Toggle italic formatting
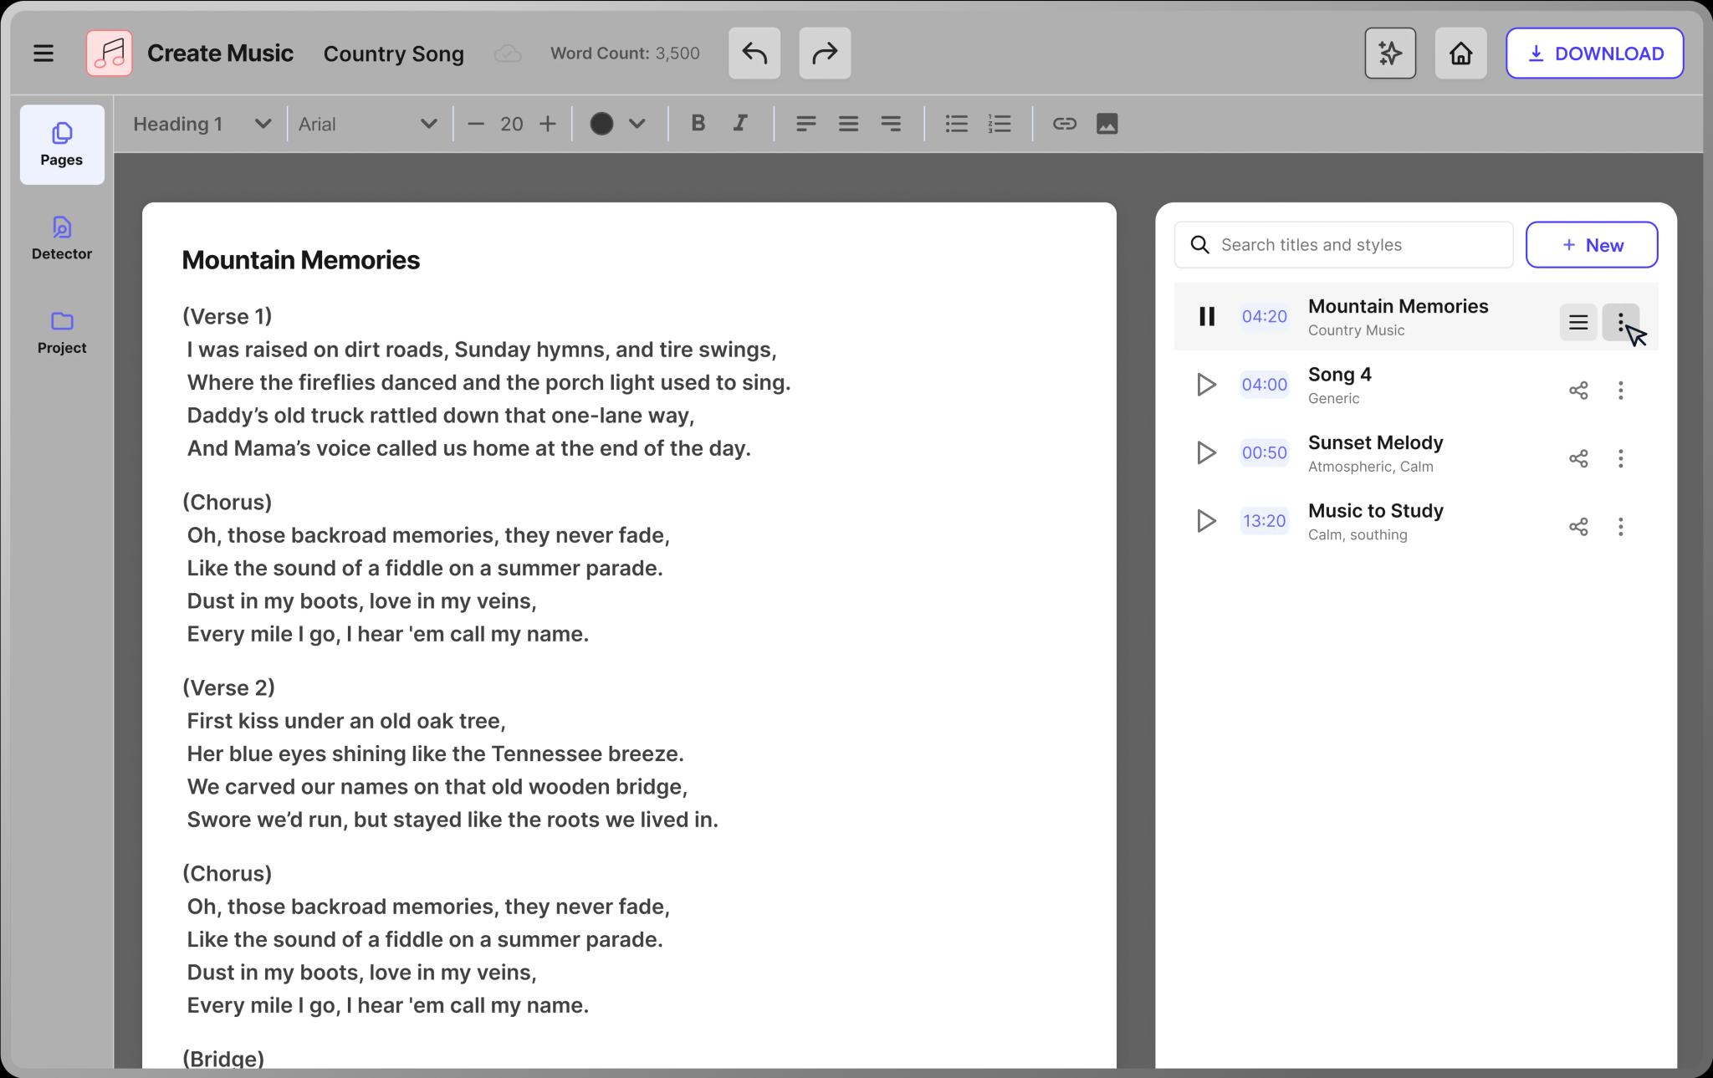 tap(739, 124)
